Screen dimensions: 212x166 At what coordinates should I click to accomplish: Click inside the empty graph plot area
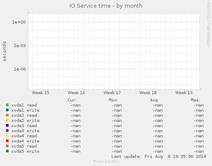[114, 51]
